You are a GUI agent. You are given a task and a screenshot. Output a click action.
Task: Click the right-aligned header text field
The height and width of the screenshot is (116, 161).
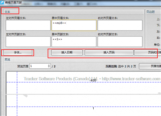point(120,25)
